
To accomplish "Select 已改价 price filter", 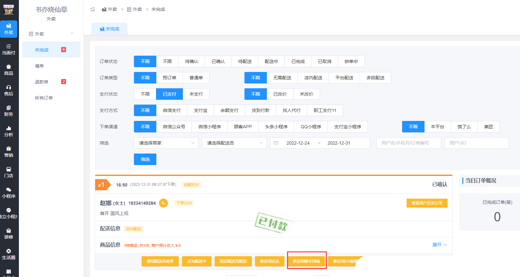I will (x=280, y=94).
